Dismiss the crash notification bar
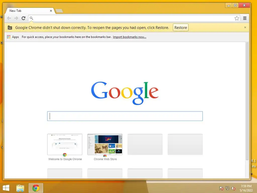Image resolution: width=257 pixels, height=193 pixels. (x=245, y=27)
